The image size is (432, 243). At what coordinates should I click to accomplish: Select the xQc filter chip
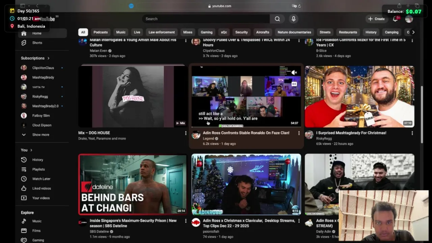224,32
